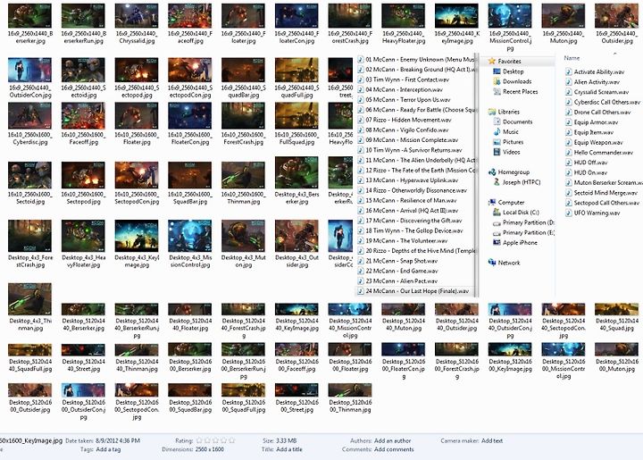Select Desktop_4x3_Muton.jpg thumbnail
643x460 pixels.
pos(243,244)
